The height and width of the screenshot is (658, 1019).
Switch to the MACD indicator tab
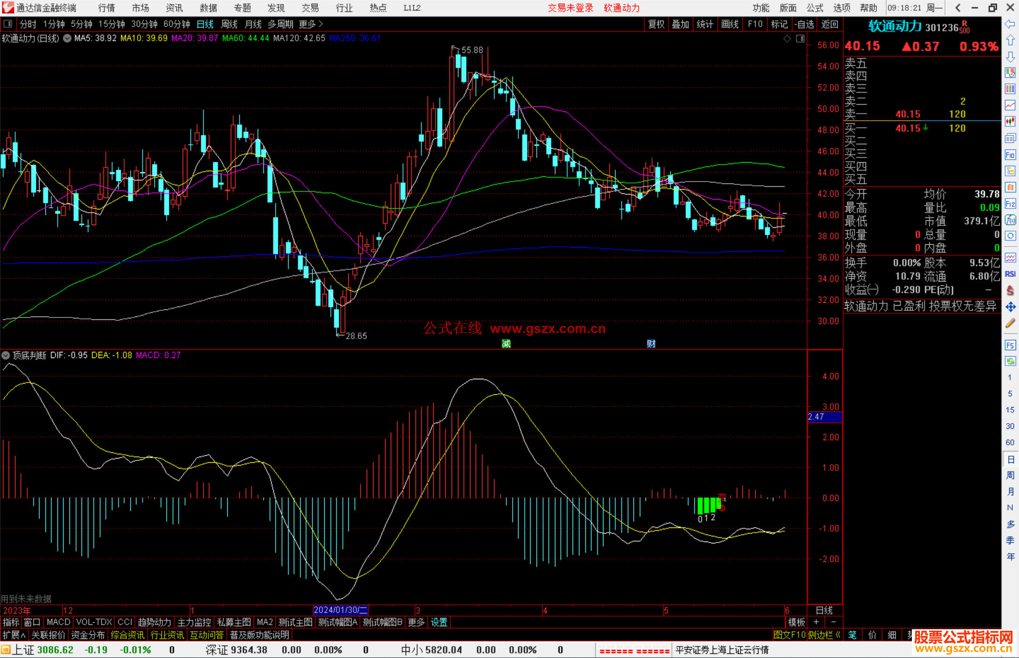click(58, 622)
